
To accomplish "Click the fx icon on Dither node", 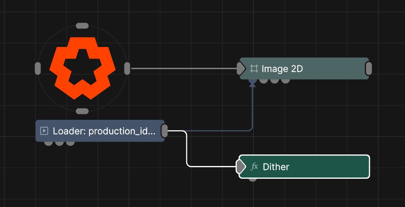I will [x=254, y=166].
